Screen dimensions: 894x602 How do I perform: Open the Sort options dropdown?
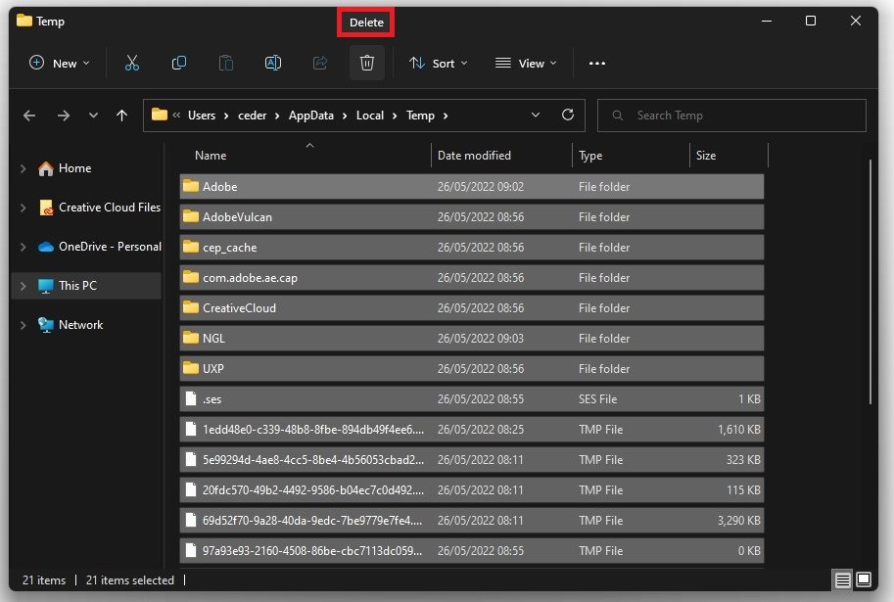pos(438,63)
